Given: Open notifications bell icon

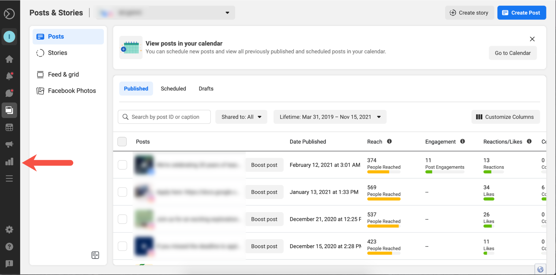Looking at the screenshot, I should pyautogui.click(x=9, y=76).
